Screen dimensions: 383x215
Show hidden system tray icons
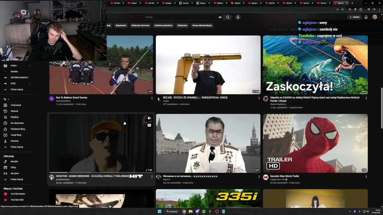350,211
